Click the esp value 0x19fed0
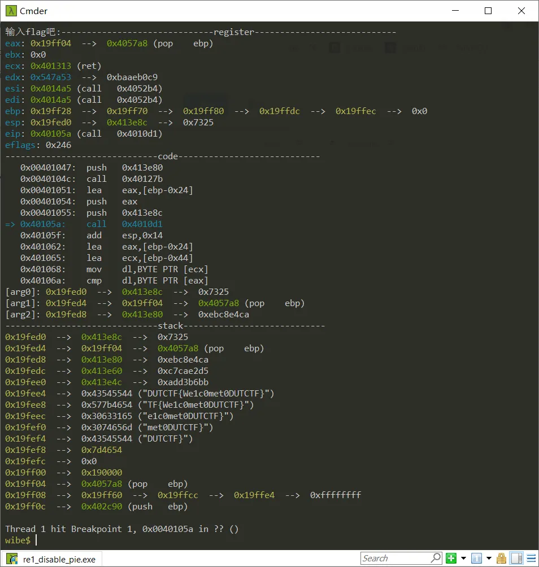The width and height of the screenshot is (539, 567). pos(51,122)
